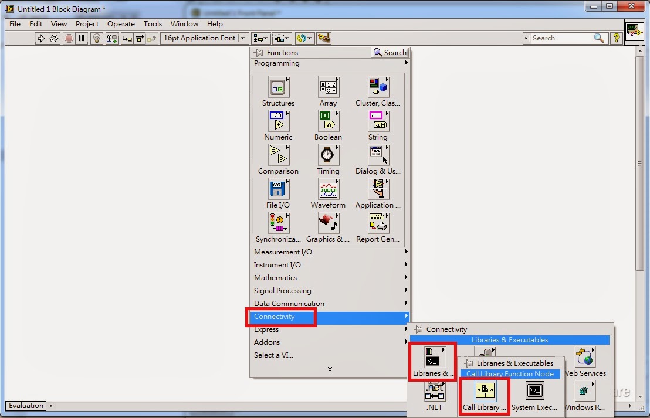Expand palette with the double down chevron
This screenshot has height=418, width=650.
330,369
